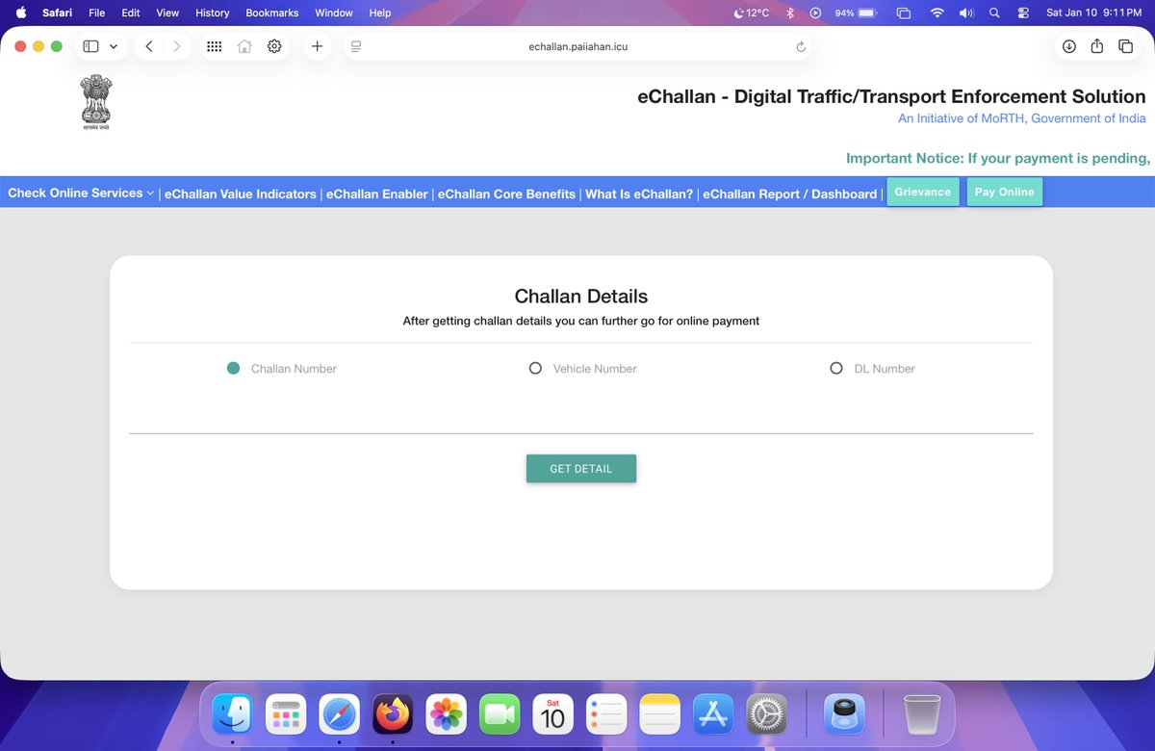
Task: Open Firefox from the dock
Action: pos(393,714)
